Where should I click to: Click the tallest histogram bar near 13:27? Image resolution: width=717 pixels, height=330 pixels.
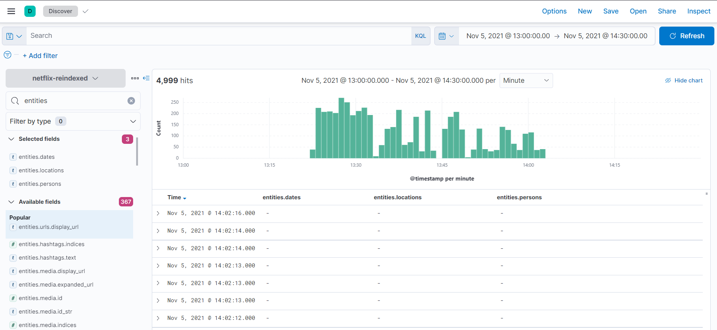(x=341, y=128)
